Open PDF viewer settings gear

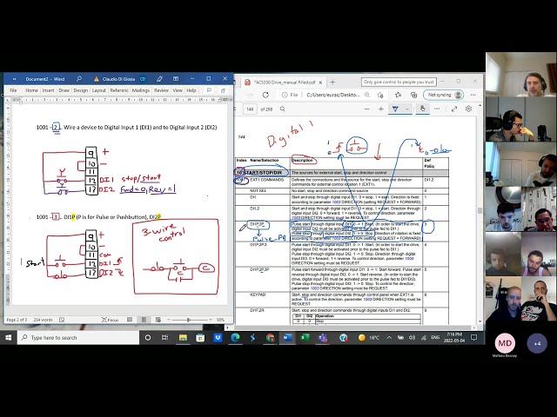(468, 109)
